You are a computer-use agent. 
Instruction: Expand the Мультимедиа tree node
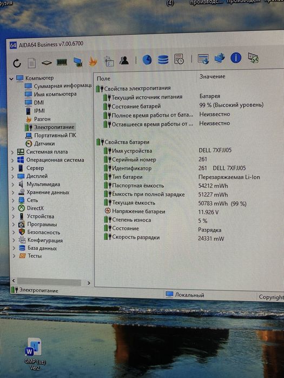(x=13, y=185)
